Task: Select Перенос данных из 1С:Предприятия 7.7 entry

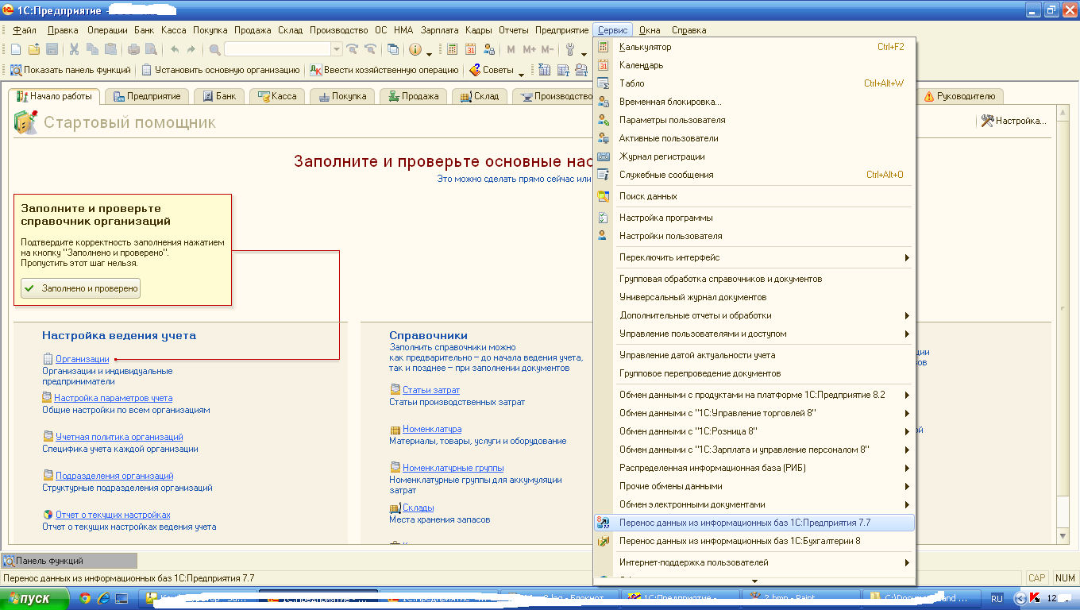Action: tap(754, 523)
